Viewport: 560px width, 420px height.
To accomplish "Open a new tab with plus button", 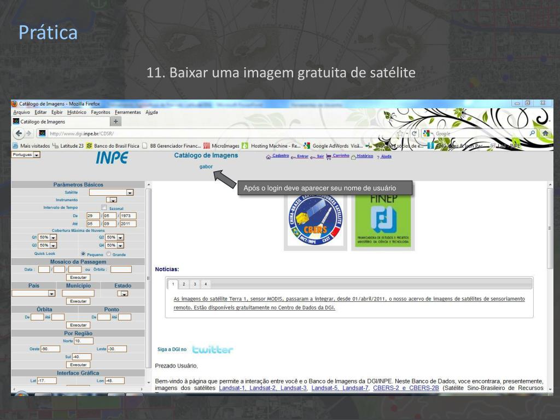I will [115, 121].
